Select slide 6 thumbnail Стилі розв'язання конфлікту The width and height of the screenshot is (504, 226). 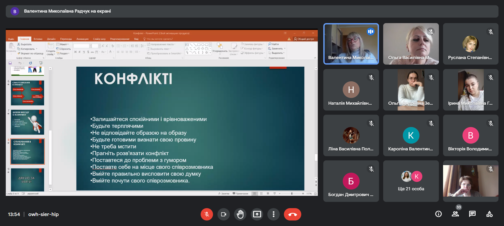[x=28, y=93]
